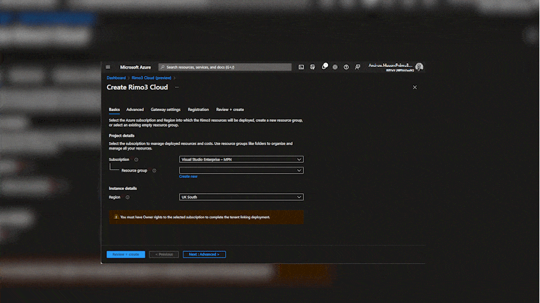Click the Region info tooltip icon
540x303 pixels.
[x=127, y=197]
